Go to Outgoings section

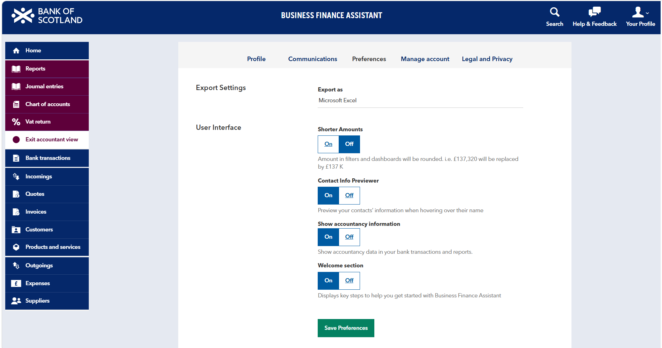click(47, 266)
